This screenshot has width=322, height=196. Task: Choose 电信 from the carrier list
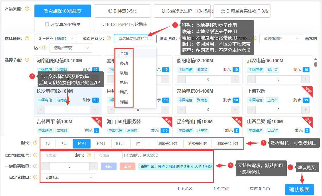point(124,82)
